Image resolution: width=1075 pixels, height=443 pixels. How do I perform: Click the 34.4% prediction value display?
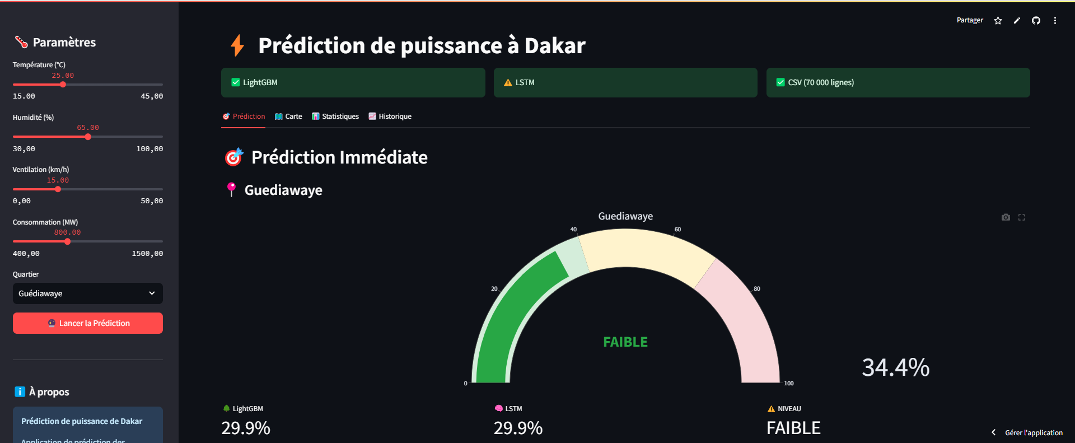(x=895, y=368)
